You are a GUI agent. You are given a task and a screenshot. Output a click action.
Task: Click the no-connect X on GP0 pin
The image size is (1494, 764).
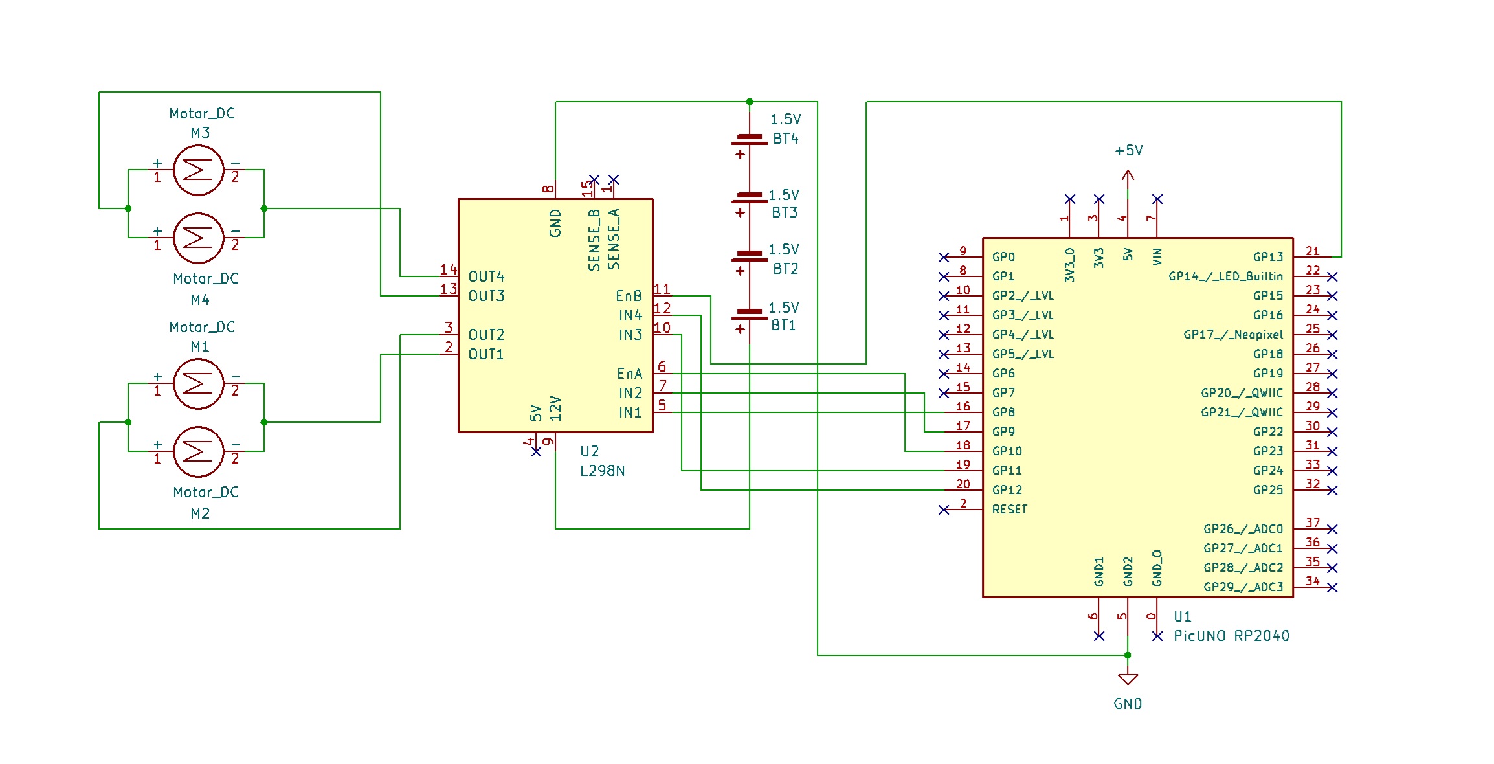pos(944,258)
